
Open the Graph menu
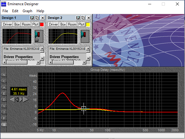[27, 11]
